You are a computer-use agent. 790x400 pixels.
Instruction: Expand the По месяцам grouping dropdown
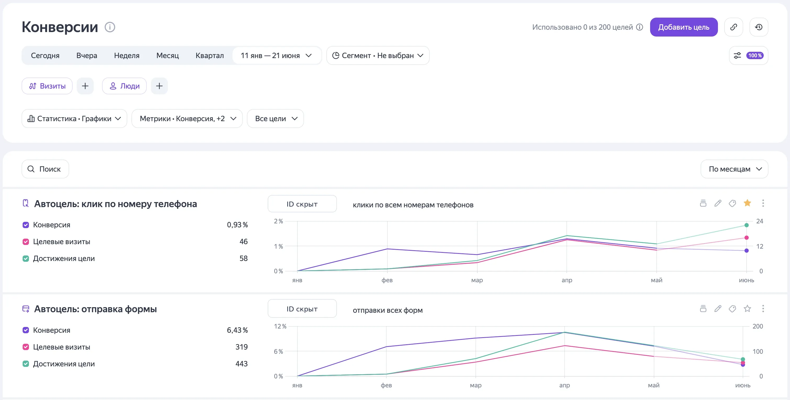(x=734, y=169)
